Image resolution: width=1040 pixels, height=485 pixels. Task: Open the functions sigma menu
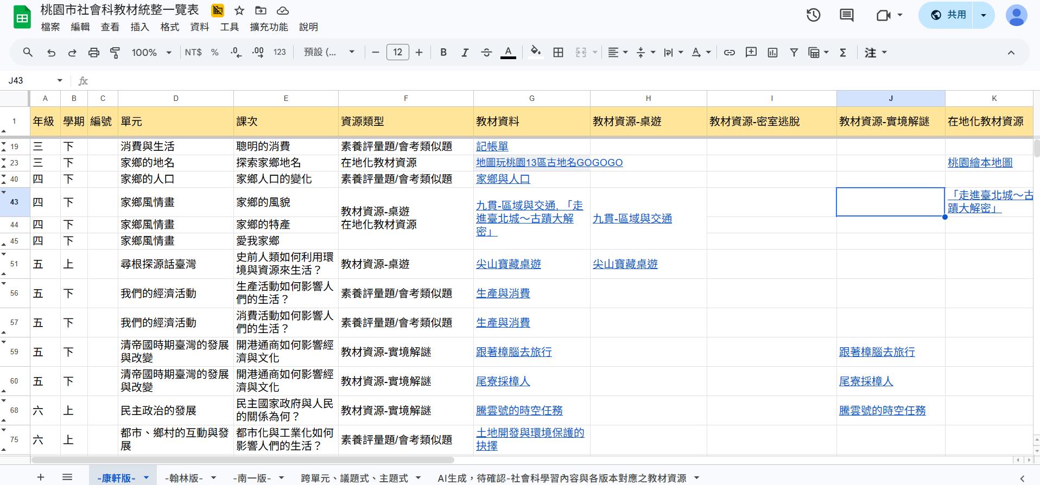pos(843,53)
